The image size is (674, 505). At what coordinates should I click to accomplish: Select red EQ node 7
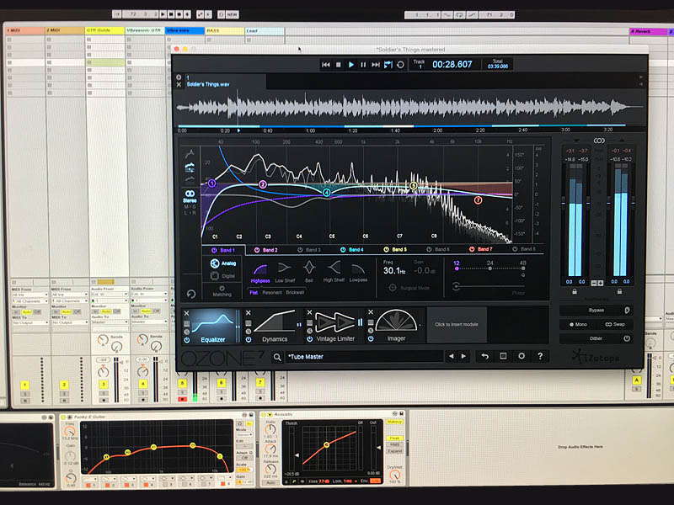coord(478,200)
